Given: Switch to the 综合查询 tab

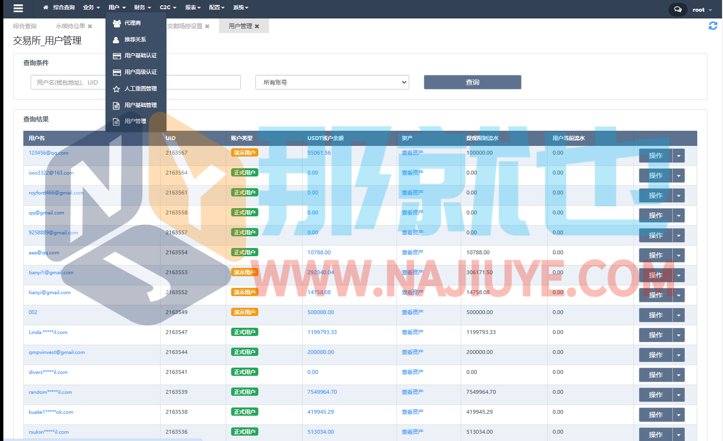Looking at the screenshot, I should pyautogui.click(x=25, y=26).
